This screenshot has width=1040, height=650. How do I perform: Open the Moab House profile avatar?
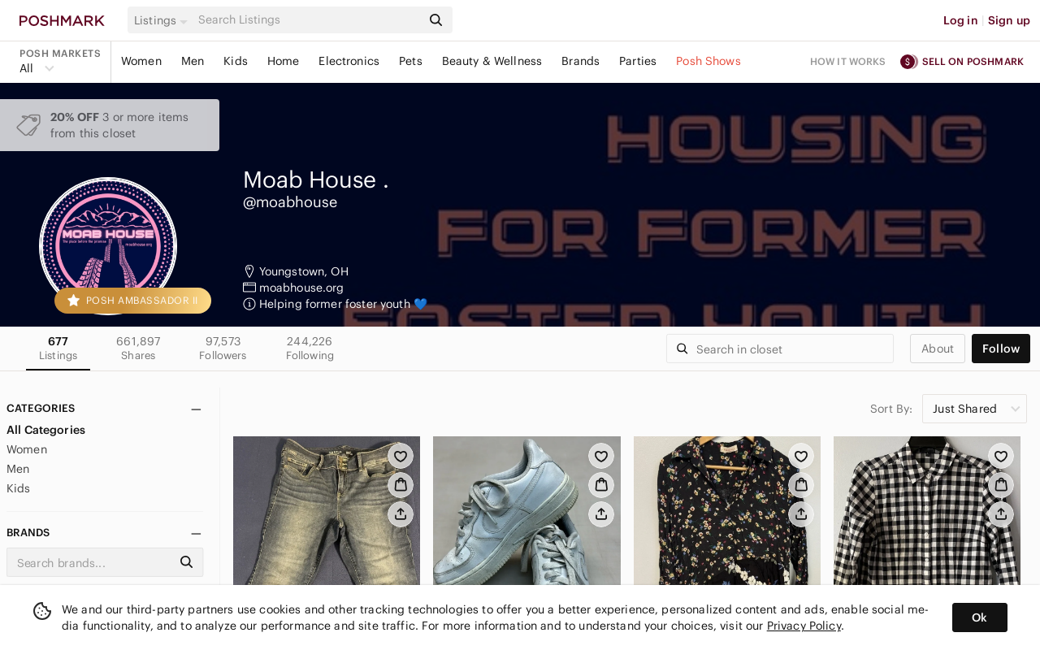[108, 245]
